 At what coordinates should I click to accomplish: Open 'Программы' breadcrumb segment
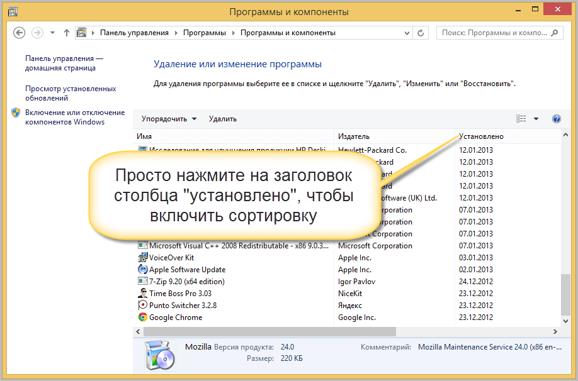[x=204, y=33]
